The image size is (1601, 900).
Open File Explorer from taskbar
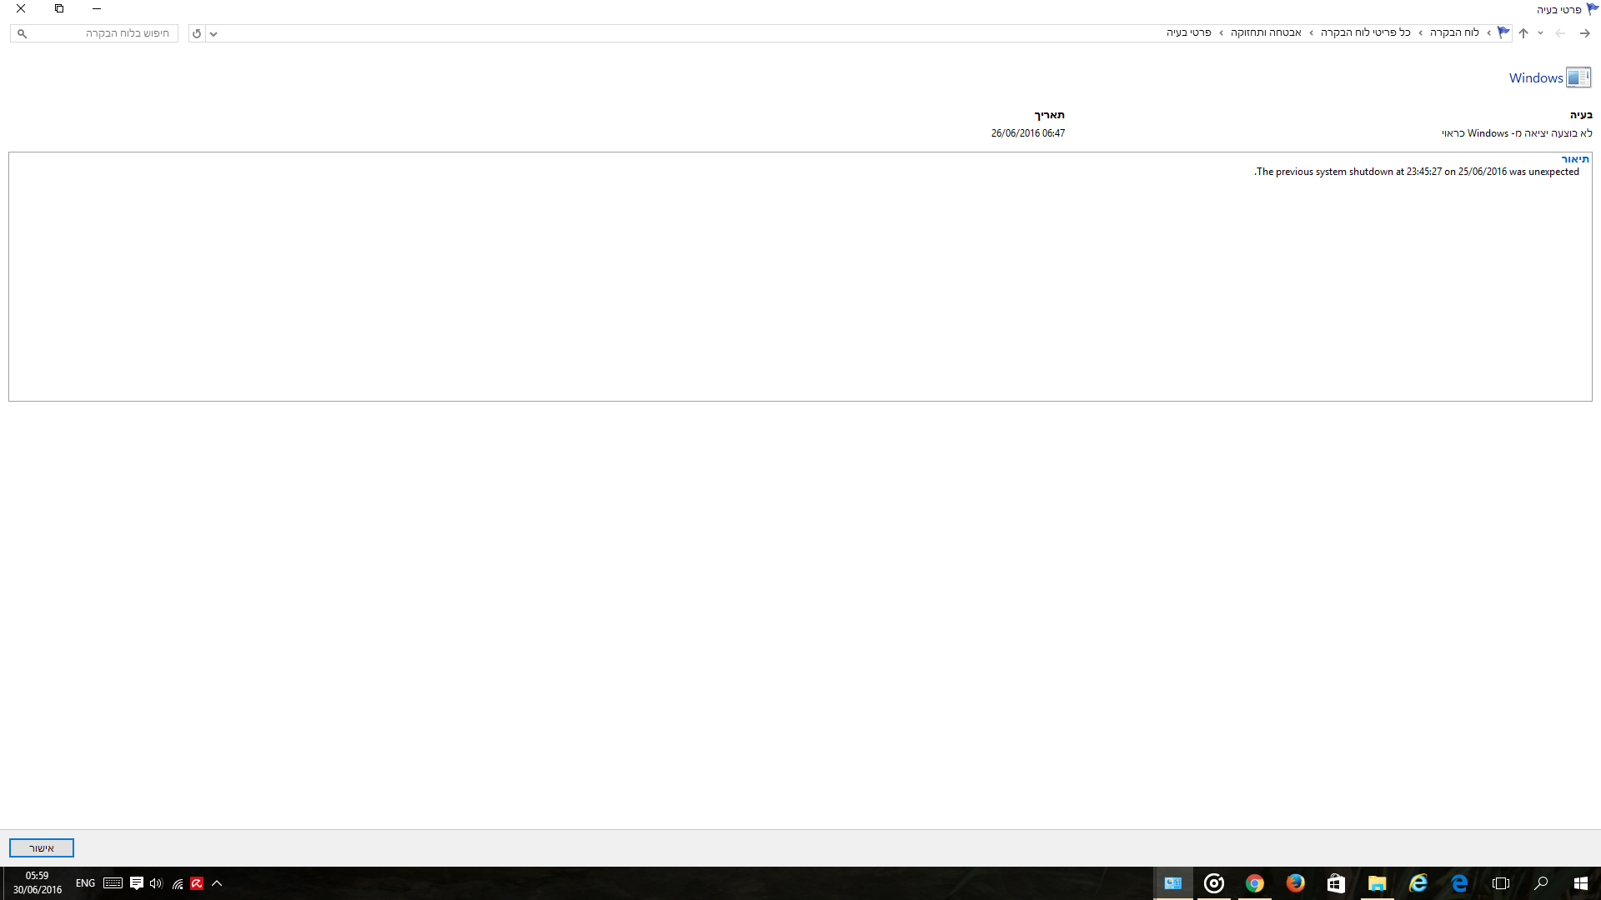click(1377, 883)
